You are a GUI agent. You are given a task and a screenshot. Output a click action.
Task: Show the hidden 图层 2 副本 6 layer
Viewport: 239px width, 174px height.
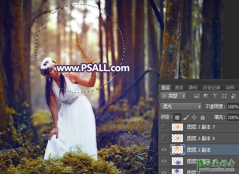[x=164, y=138]
